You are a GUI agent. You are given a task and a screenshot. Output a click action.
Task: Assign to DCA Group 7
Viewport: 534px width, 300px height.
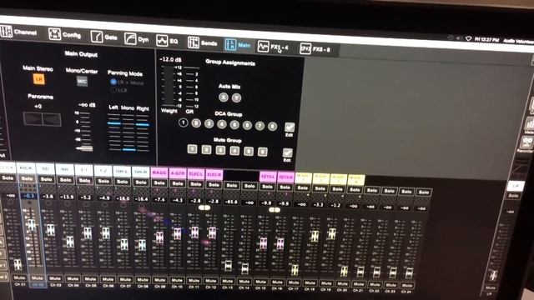259,126
